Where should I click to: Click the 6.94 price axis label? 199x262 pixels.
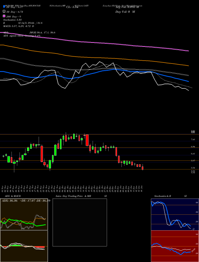point(193,146)
